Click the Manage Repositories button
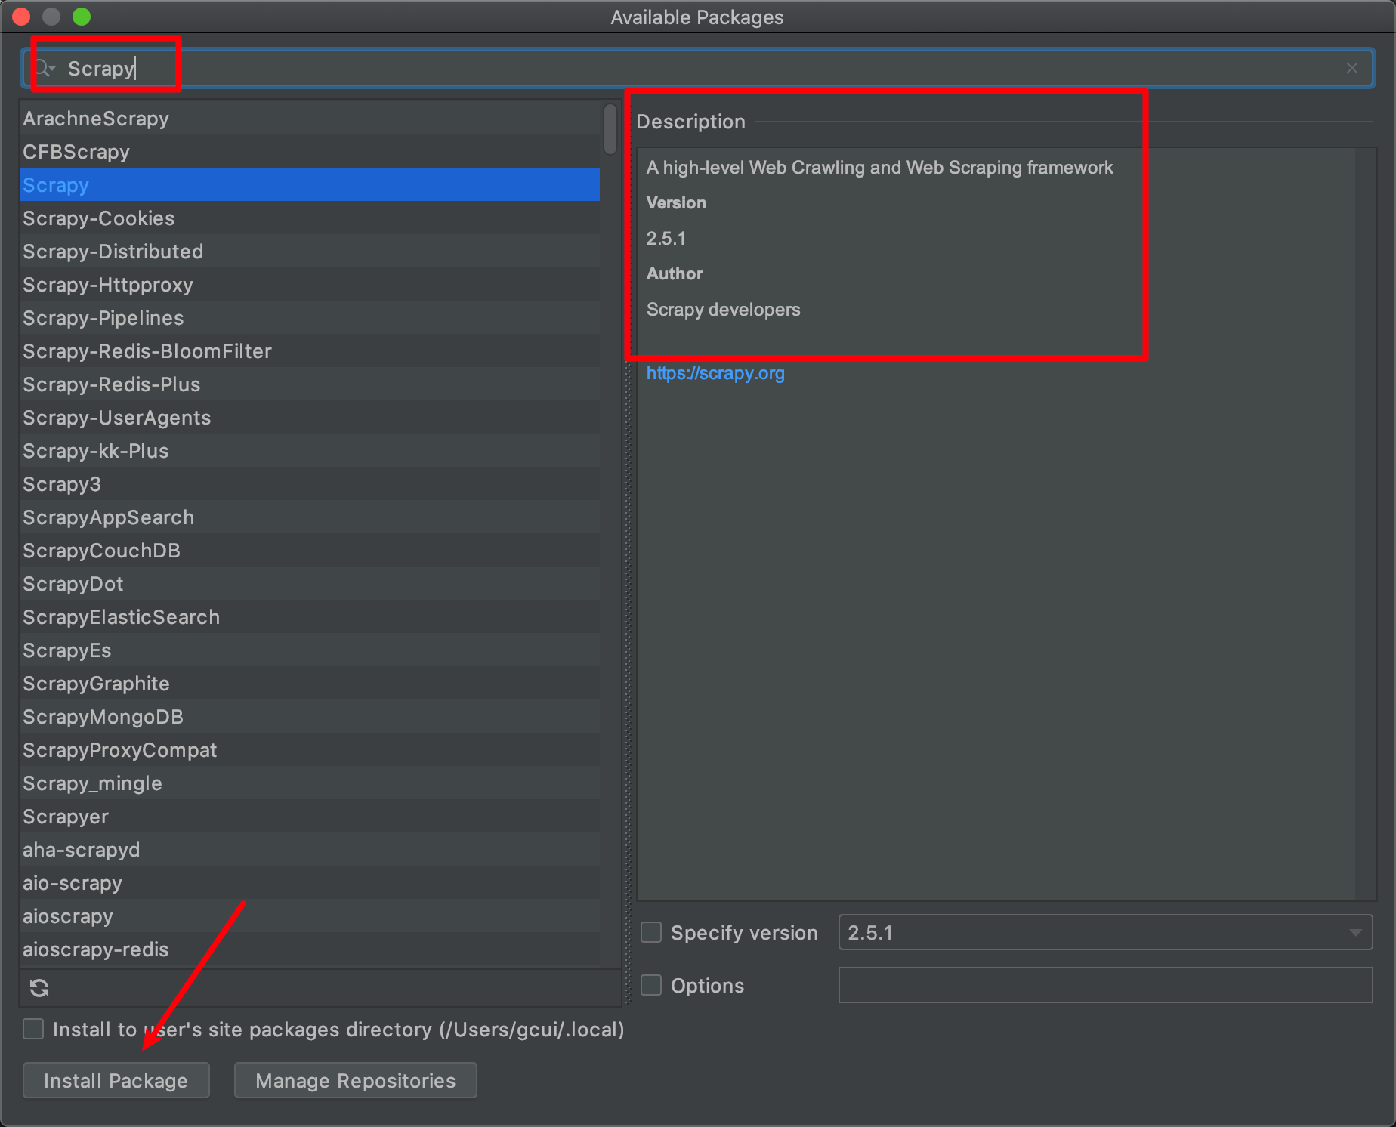This screenshot has width=1396, height=1127. pyautogui.click(x=355, y=1080)
